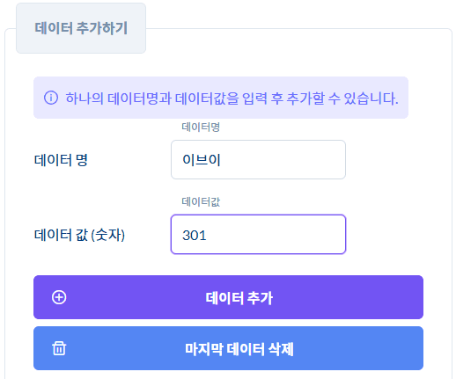Click the 데이터 추가 text on the purple button

239,298
